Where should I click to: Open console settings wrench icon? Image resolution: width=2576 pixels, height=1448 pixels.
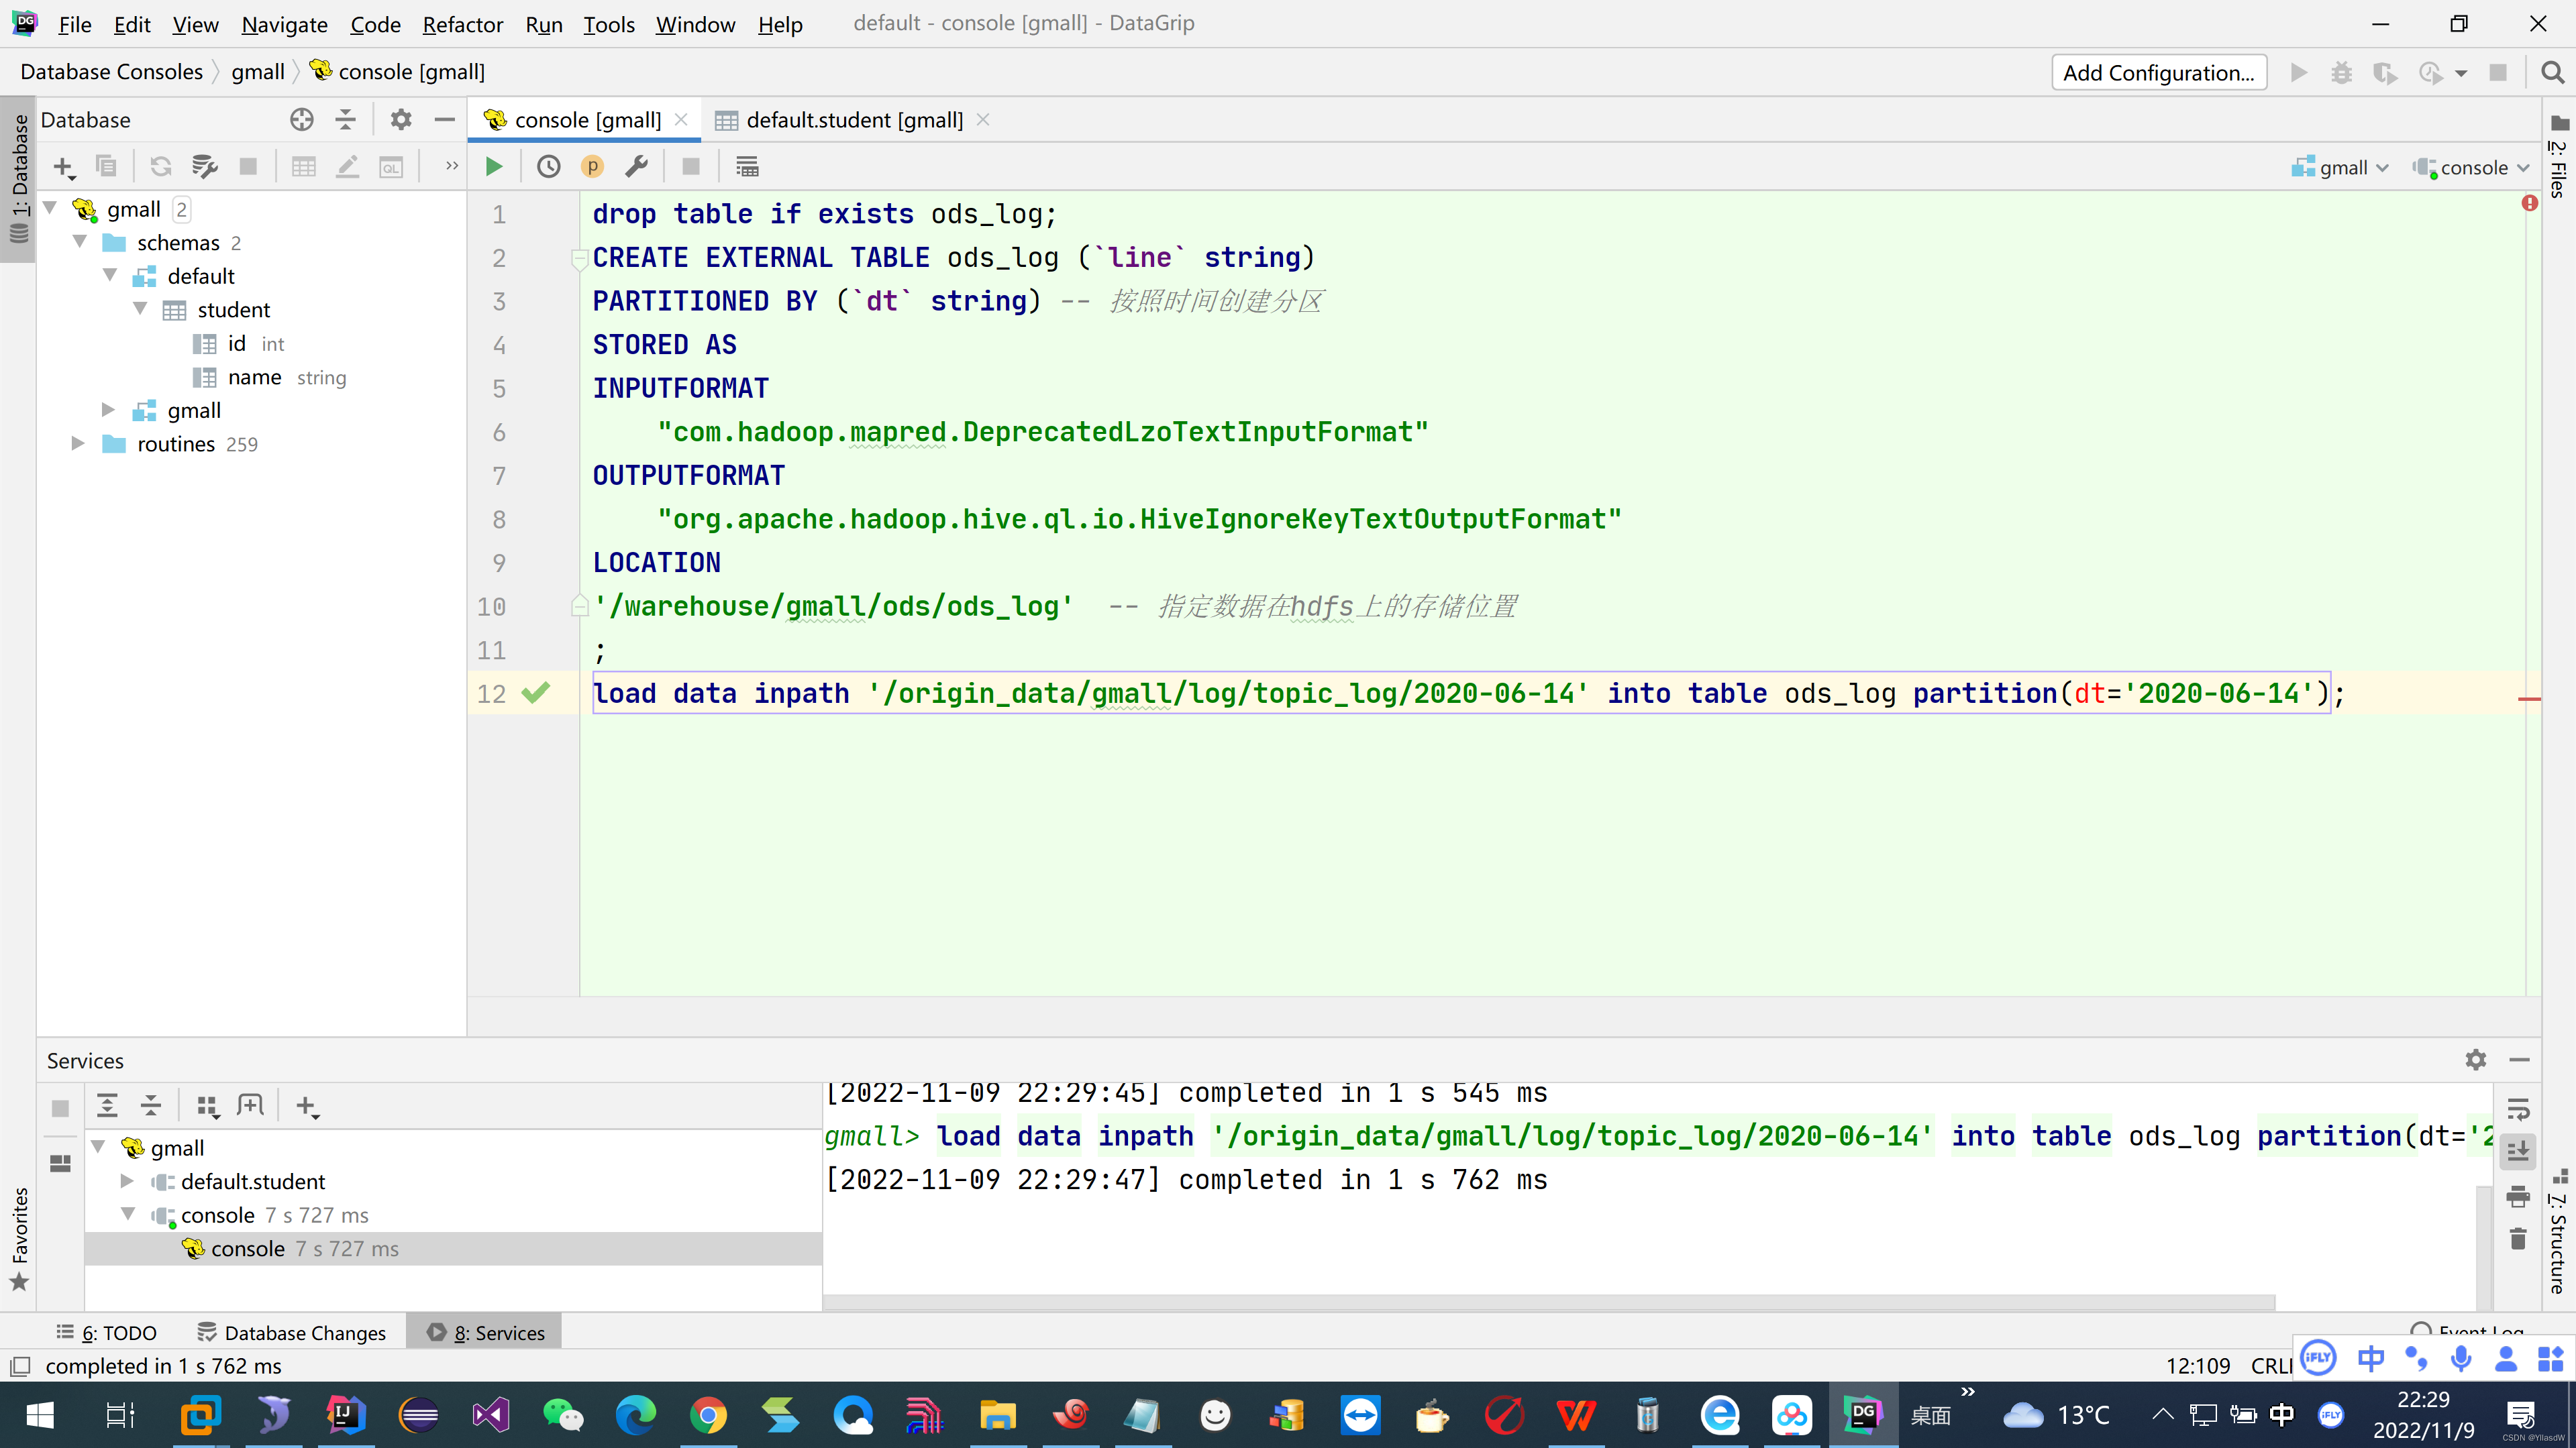click(637, 167)
